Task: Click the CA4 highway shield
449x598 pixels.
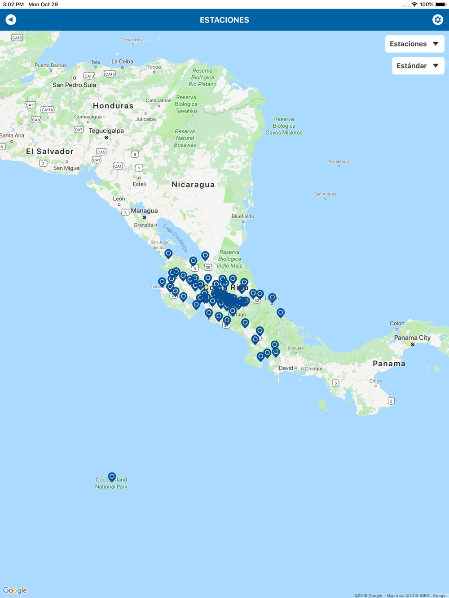Action: point(36,120)
